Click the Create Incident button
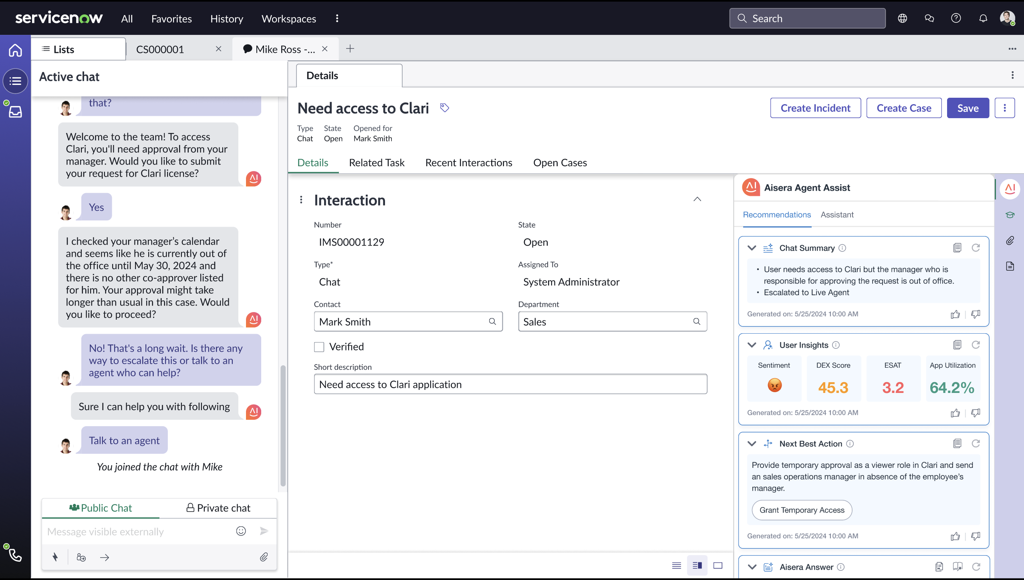Screen dimensions: 1024x580 [x=815, y=108]
